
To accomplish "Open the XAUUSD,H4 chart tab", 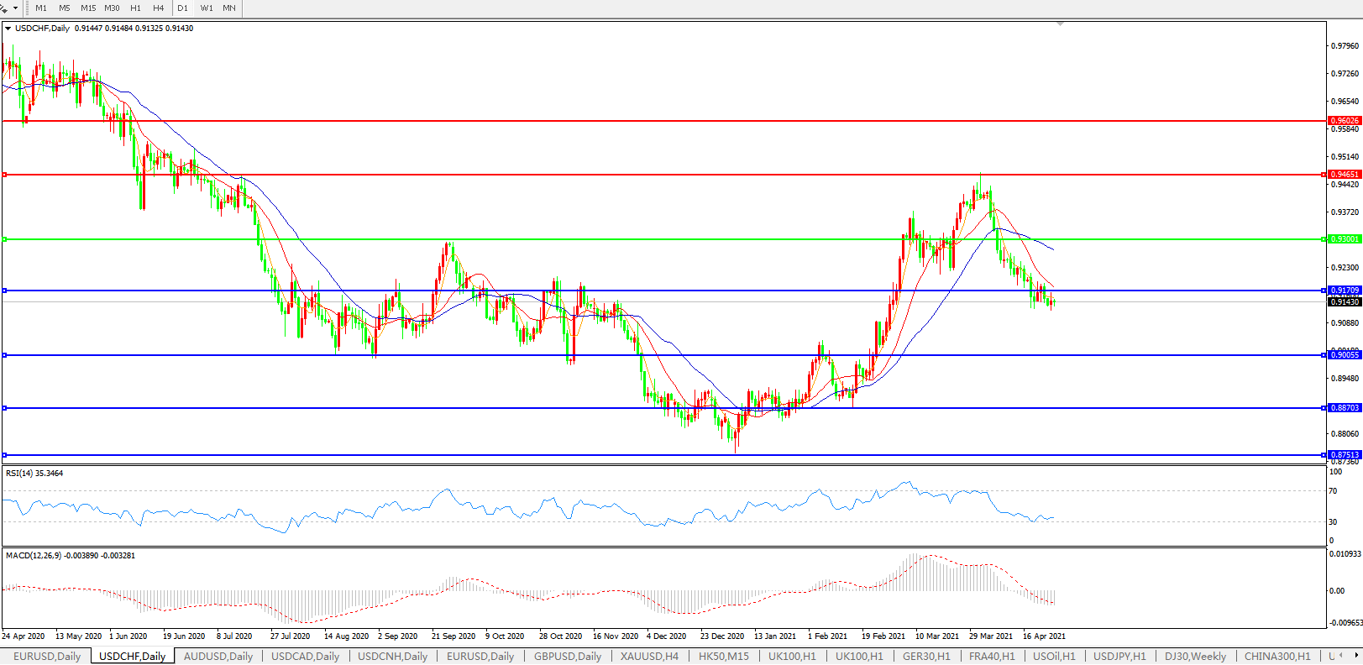I will (x=649, y=656).
